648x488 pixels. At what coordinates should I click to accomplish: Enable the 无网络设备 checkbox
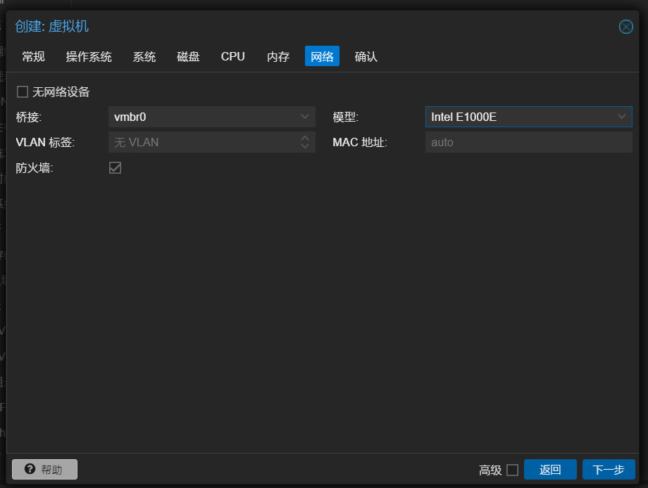click(23, 91)
